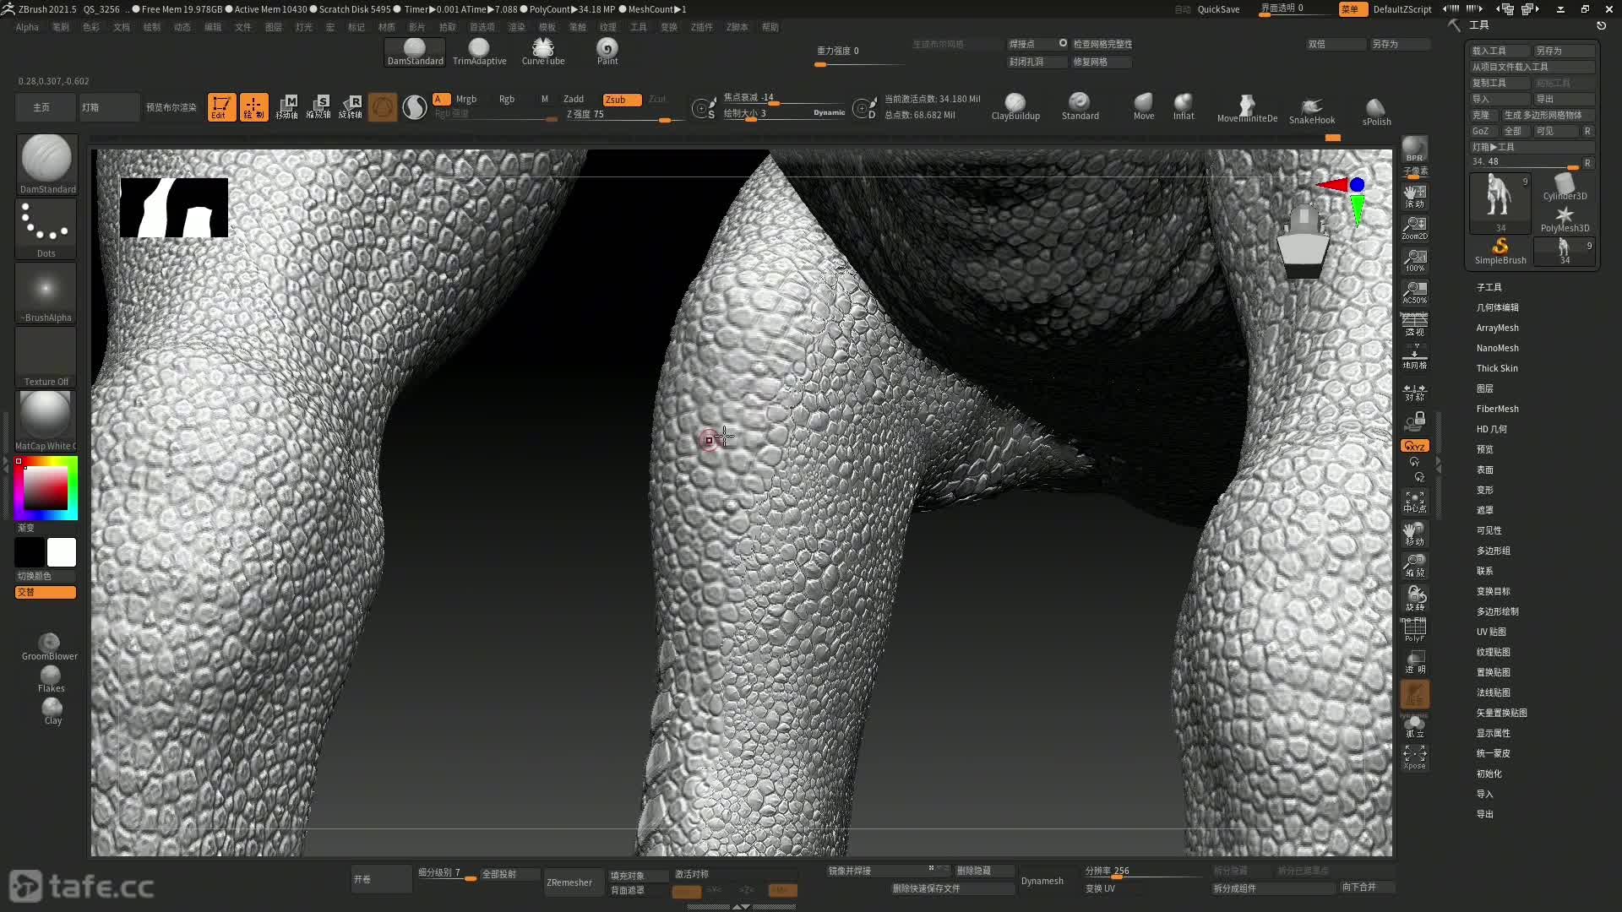Viewport: 1622px width, 912px height.
Task: Select the CurveTube brush
Action: (x=543, y=52)
